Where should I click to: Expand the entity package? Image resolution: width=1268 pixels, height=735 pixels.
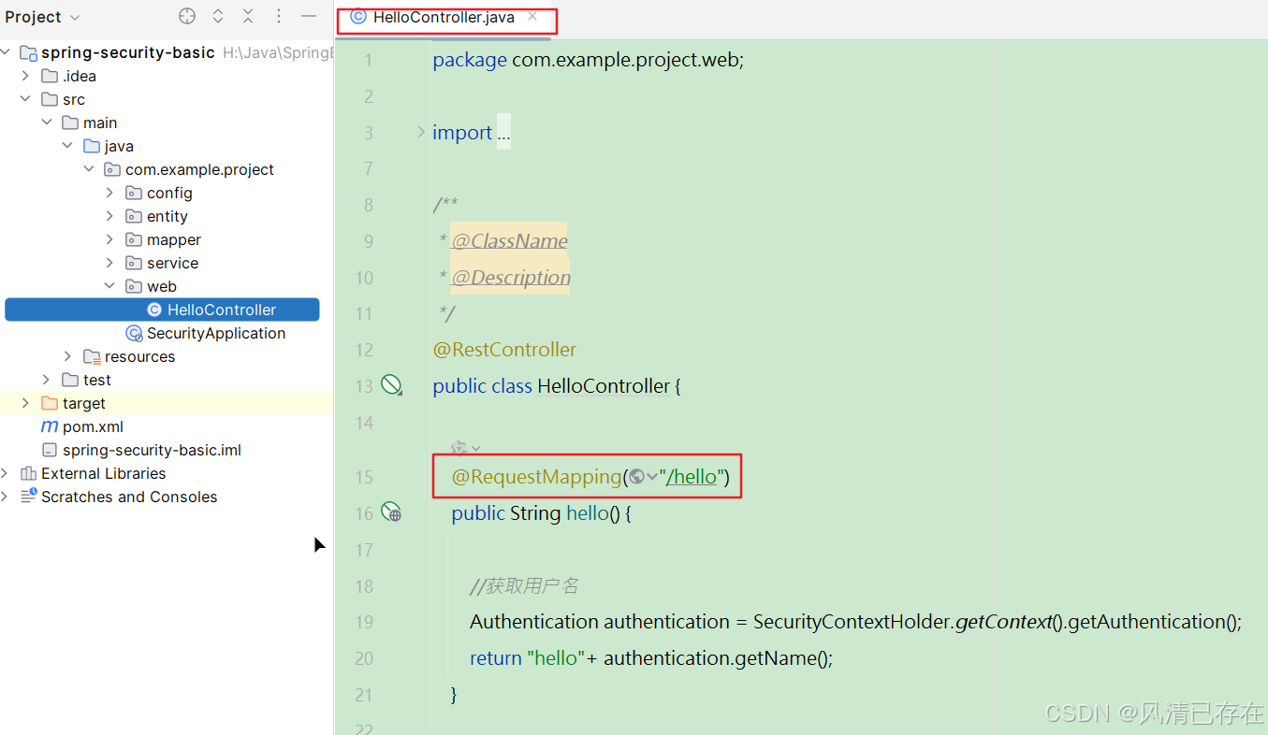tap(109, 216)
